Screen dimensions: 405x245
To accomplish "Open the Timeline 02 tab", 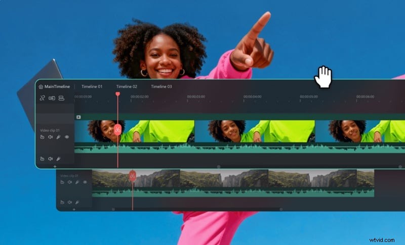I will (x=127, y=86).
